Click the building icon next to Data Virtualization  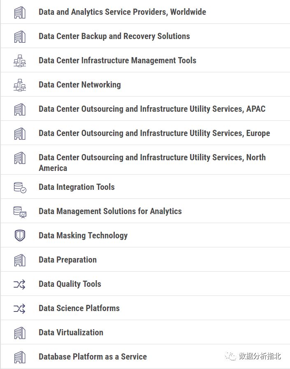tap(20, 333)
